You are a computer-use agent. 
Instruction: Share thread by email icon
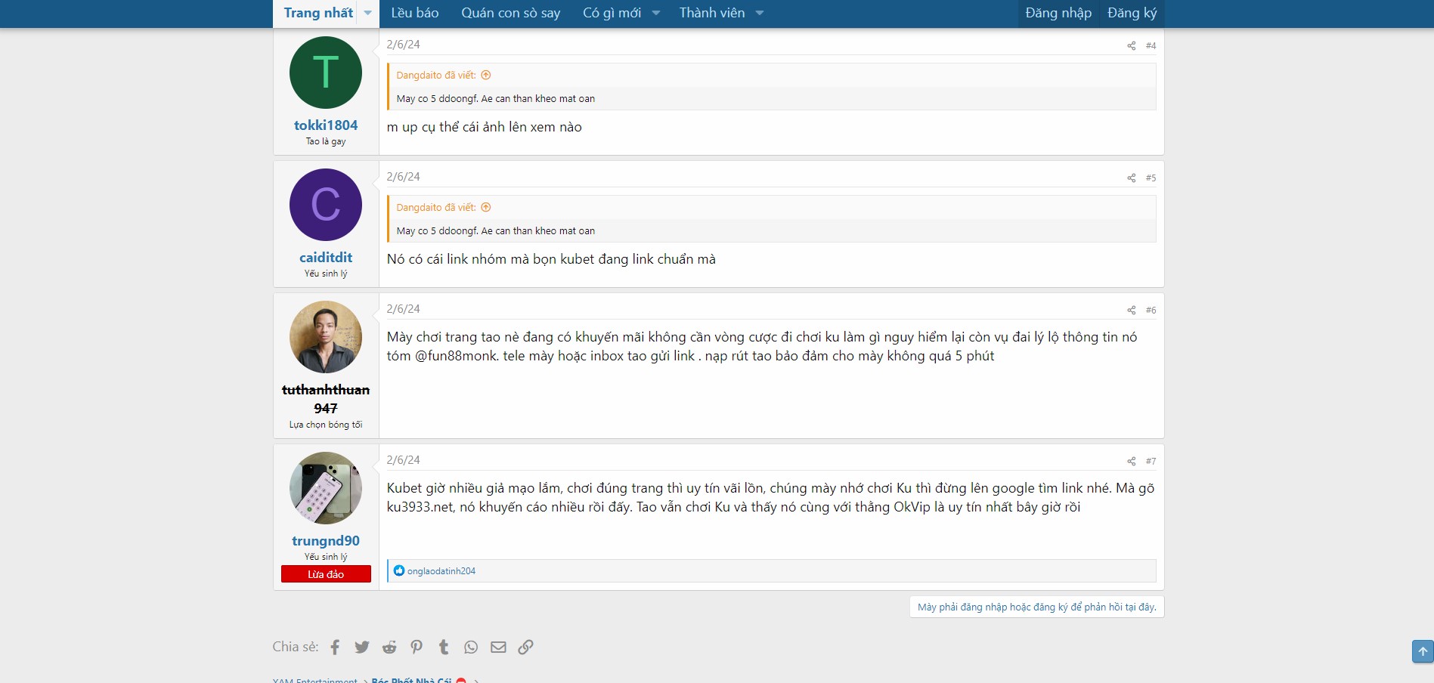pos(498,647)
